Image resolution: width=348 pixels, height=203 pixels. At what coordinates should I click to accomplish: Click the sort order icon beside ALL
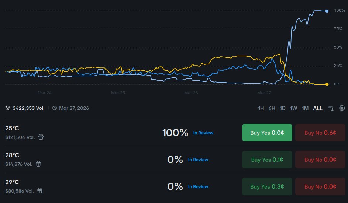coord(331,108)
